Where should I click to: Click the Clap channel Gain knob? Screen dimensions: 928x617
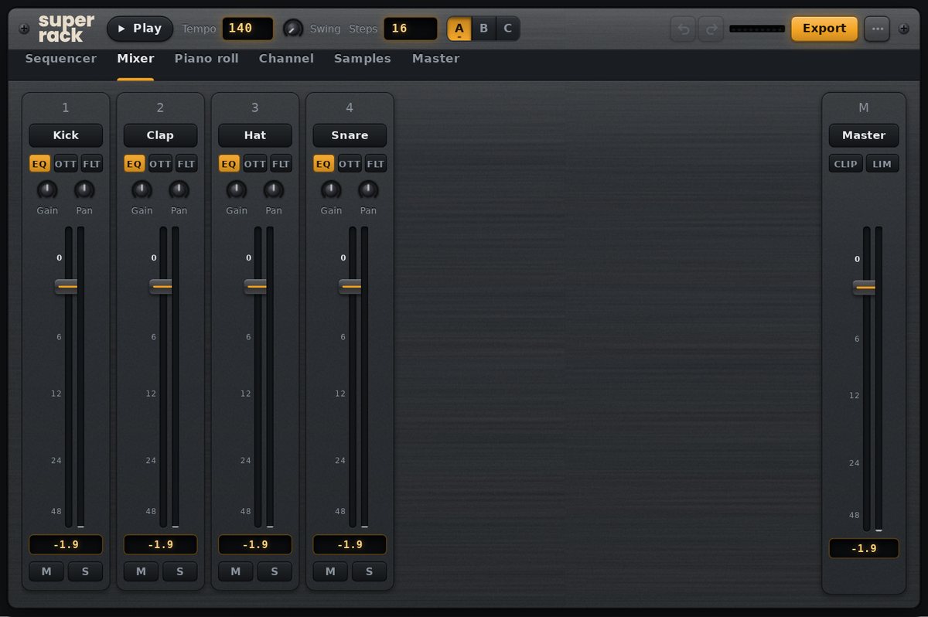(x=142, y=189)
